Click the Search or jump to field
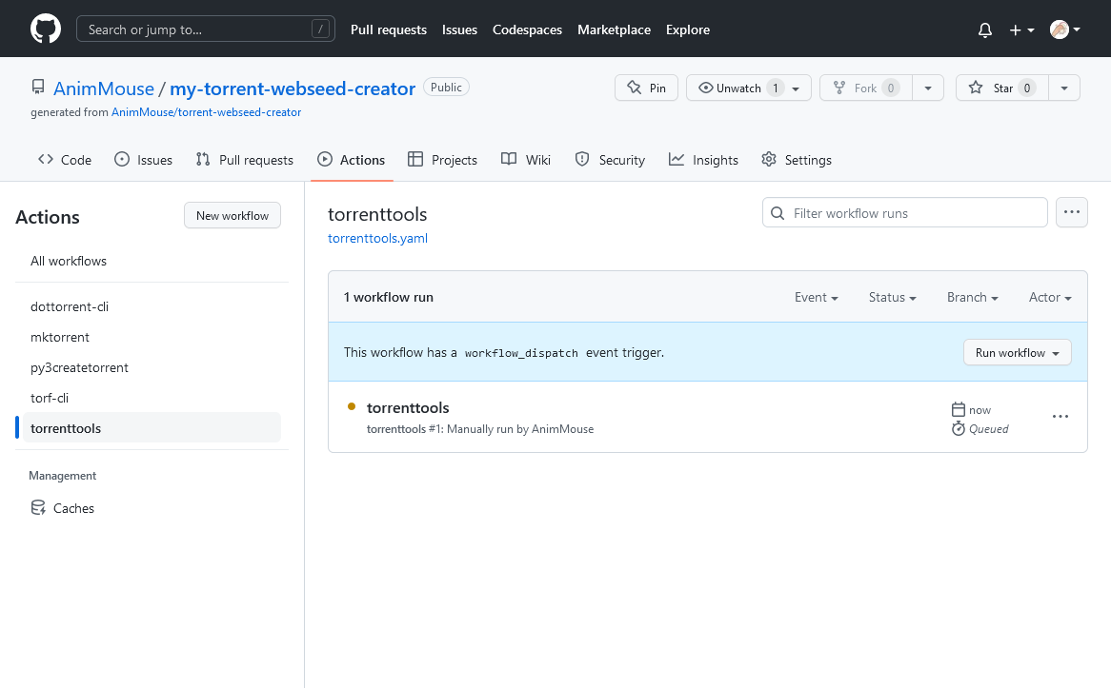Viewport: 1111px width, 688px height. point(206,29)
